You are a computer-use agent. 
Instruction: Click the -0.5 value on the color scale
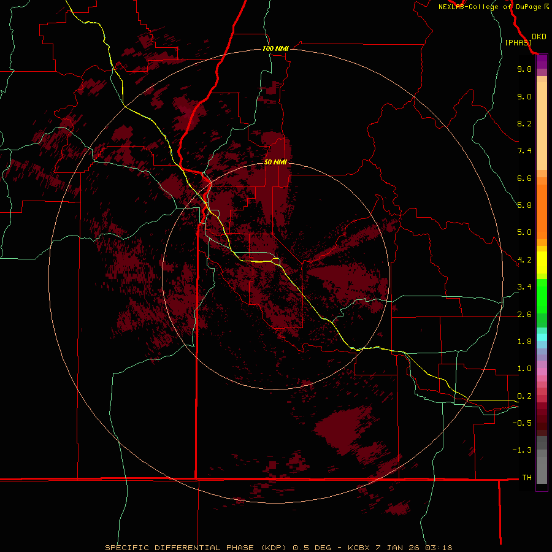pos(522,423)
